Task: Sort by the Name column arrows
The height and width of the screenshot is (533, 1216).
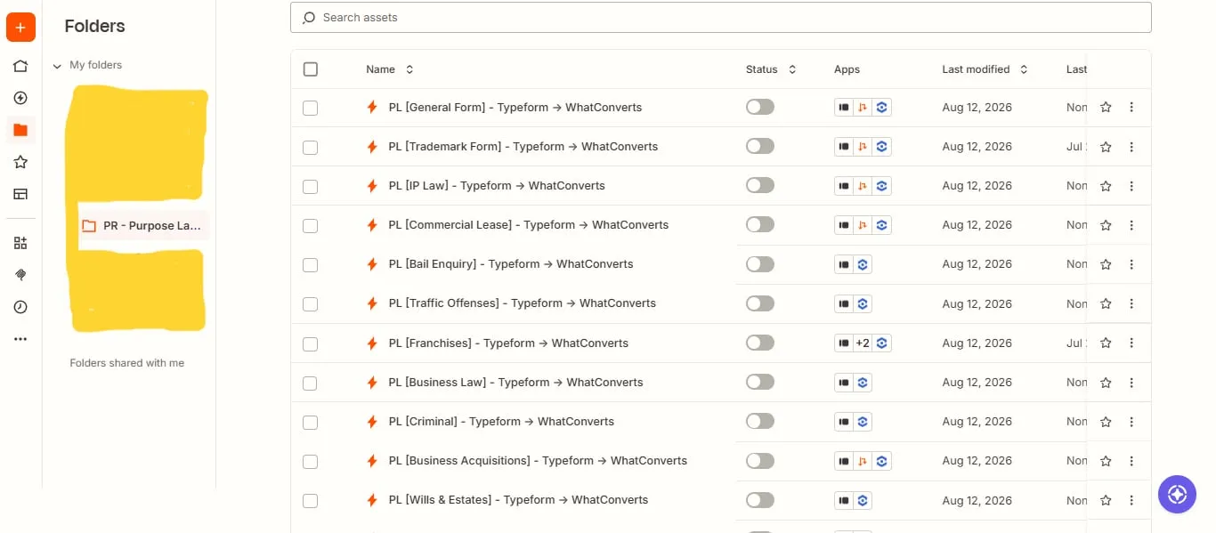Action: [409, 69]
